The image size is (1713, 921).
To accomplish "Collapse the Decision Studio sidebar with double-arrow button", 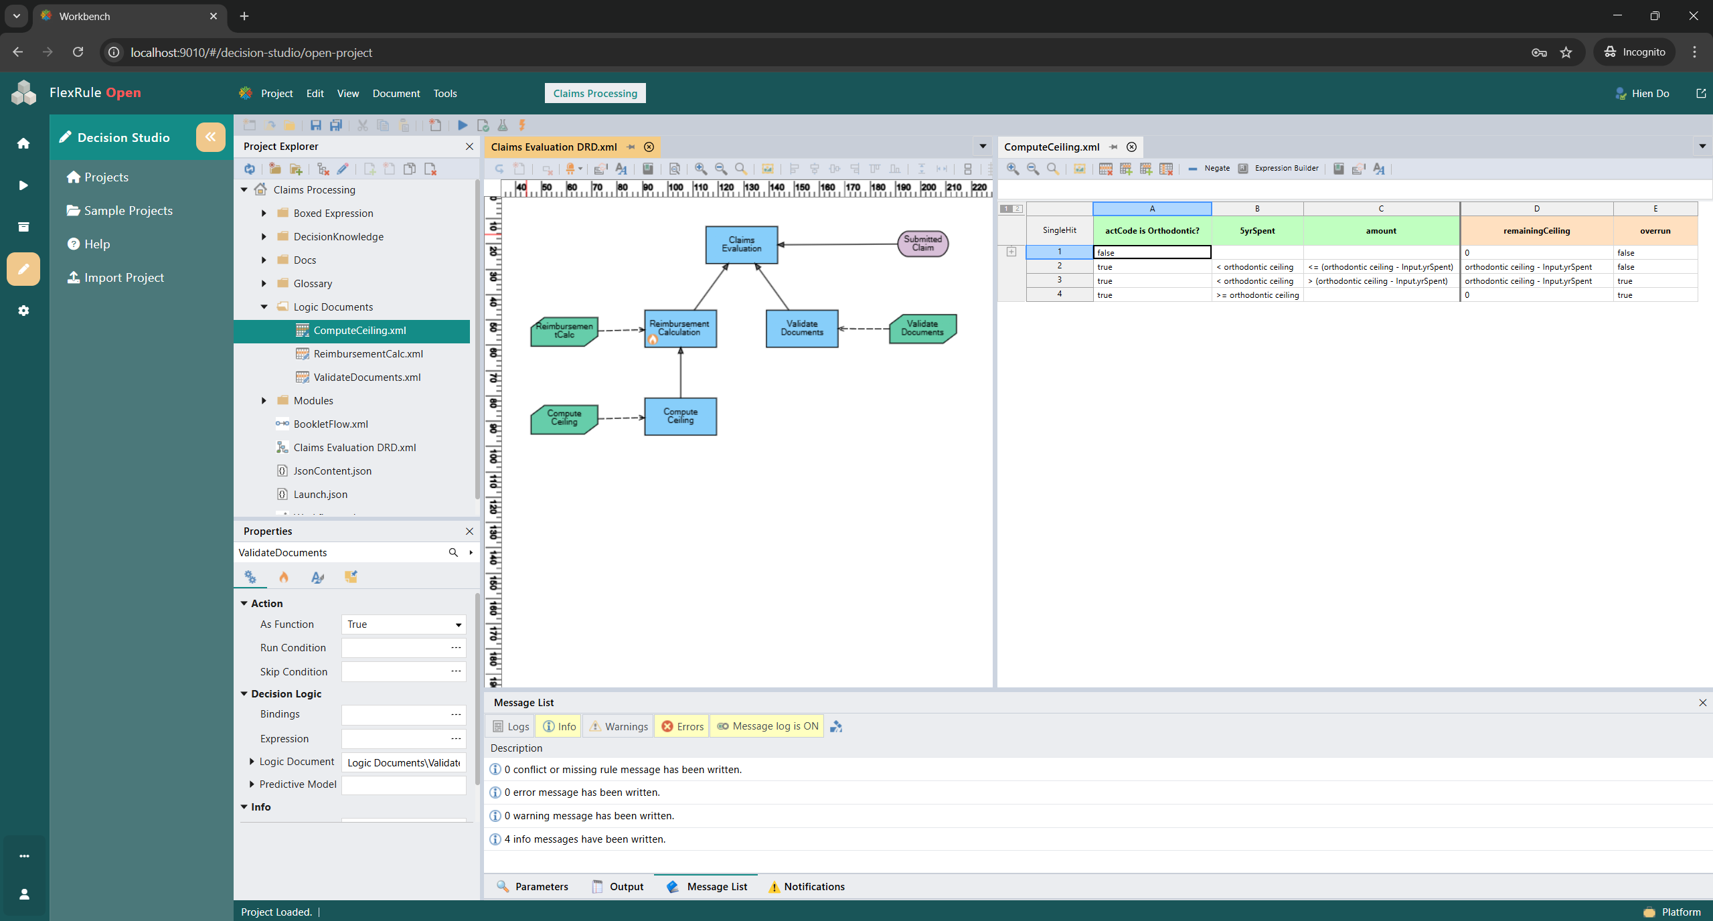I will coord(210,137).
